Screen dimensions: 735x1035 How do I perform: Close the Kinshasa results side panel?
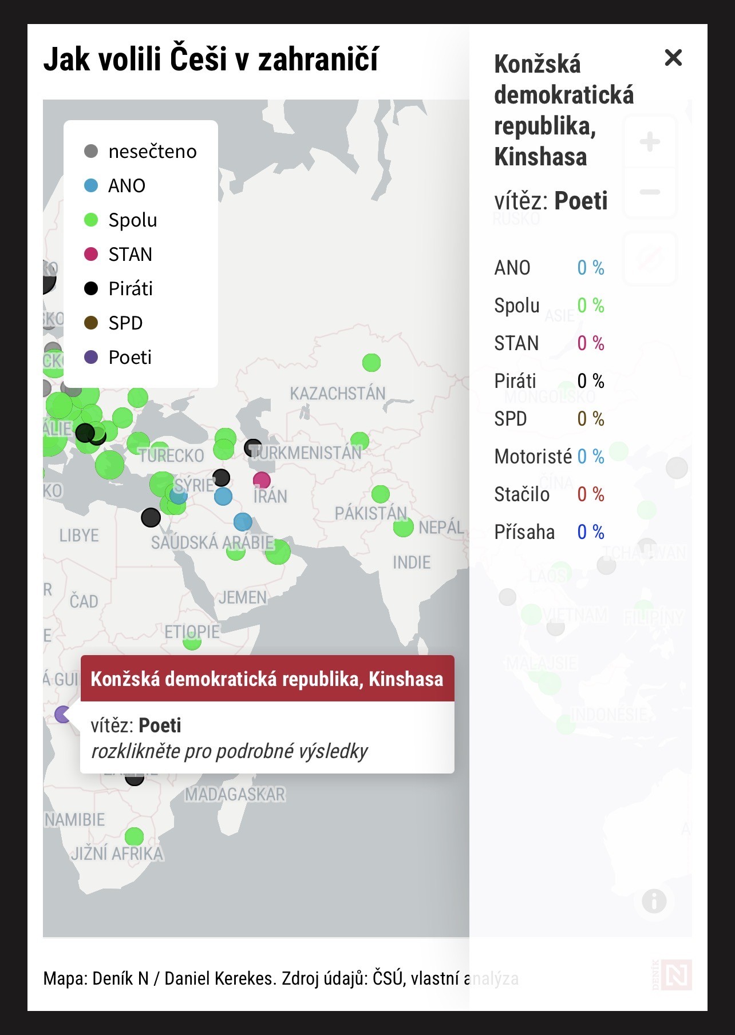tap(673, 58)
